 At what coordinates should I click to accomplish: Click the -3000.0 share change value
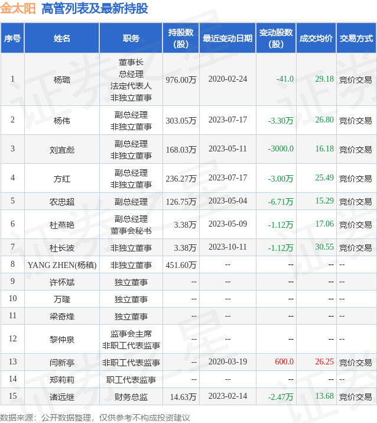point(281,149)
